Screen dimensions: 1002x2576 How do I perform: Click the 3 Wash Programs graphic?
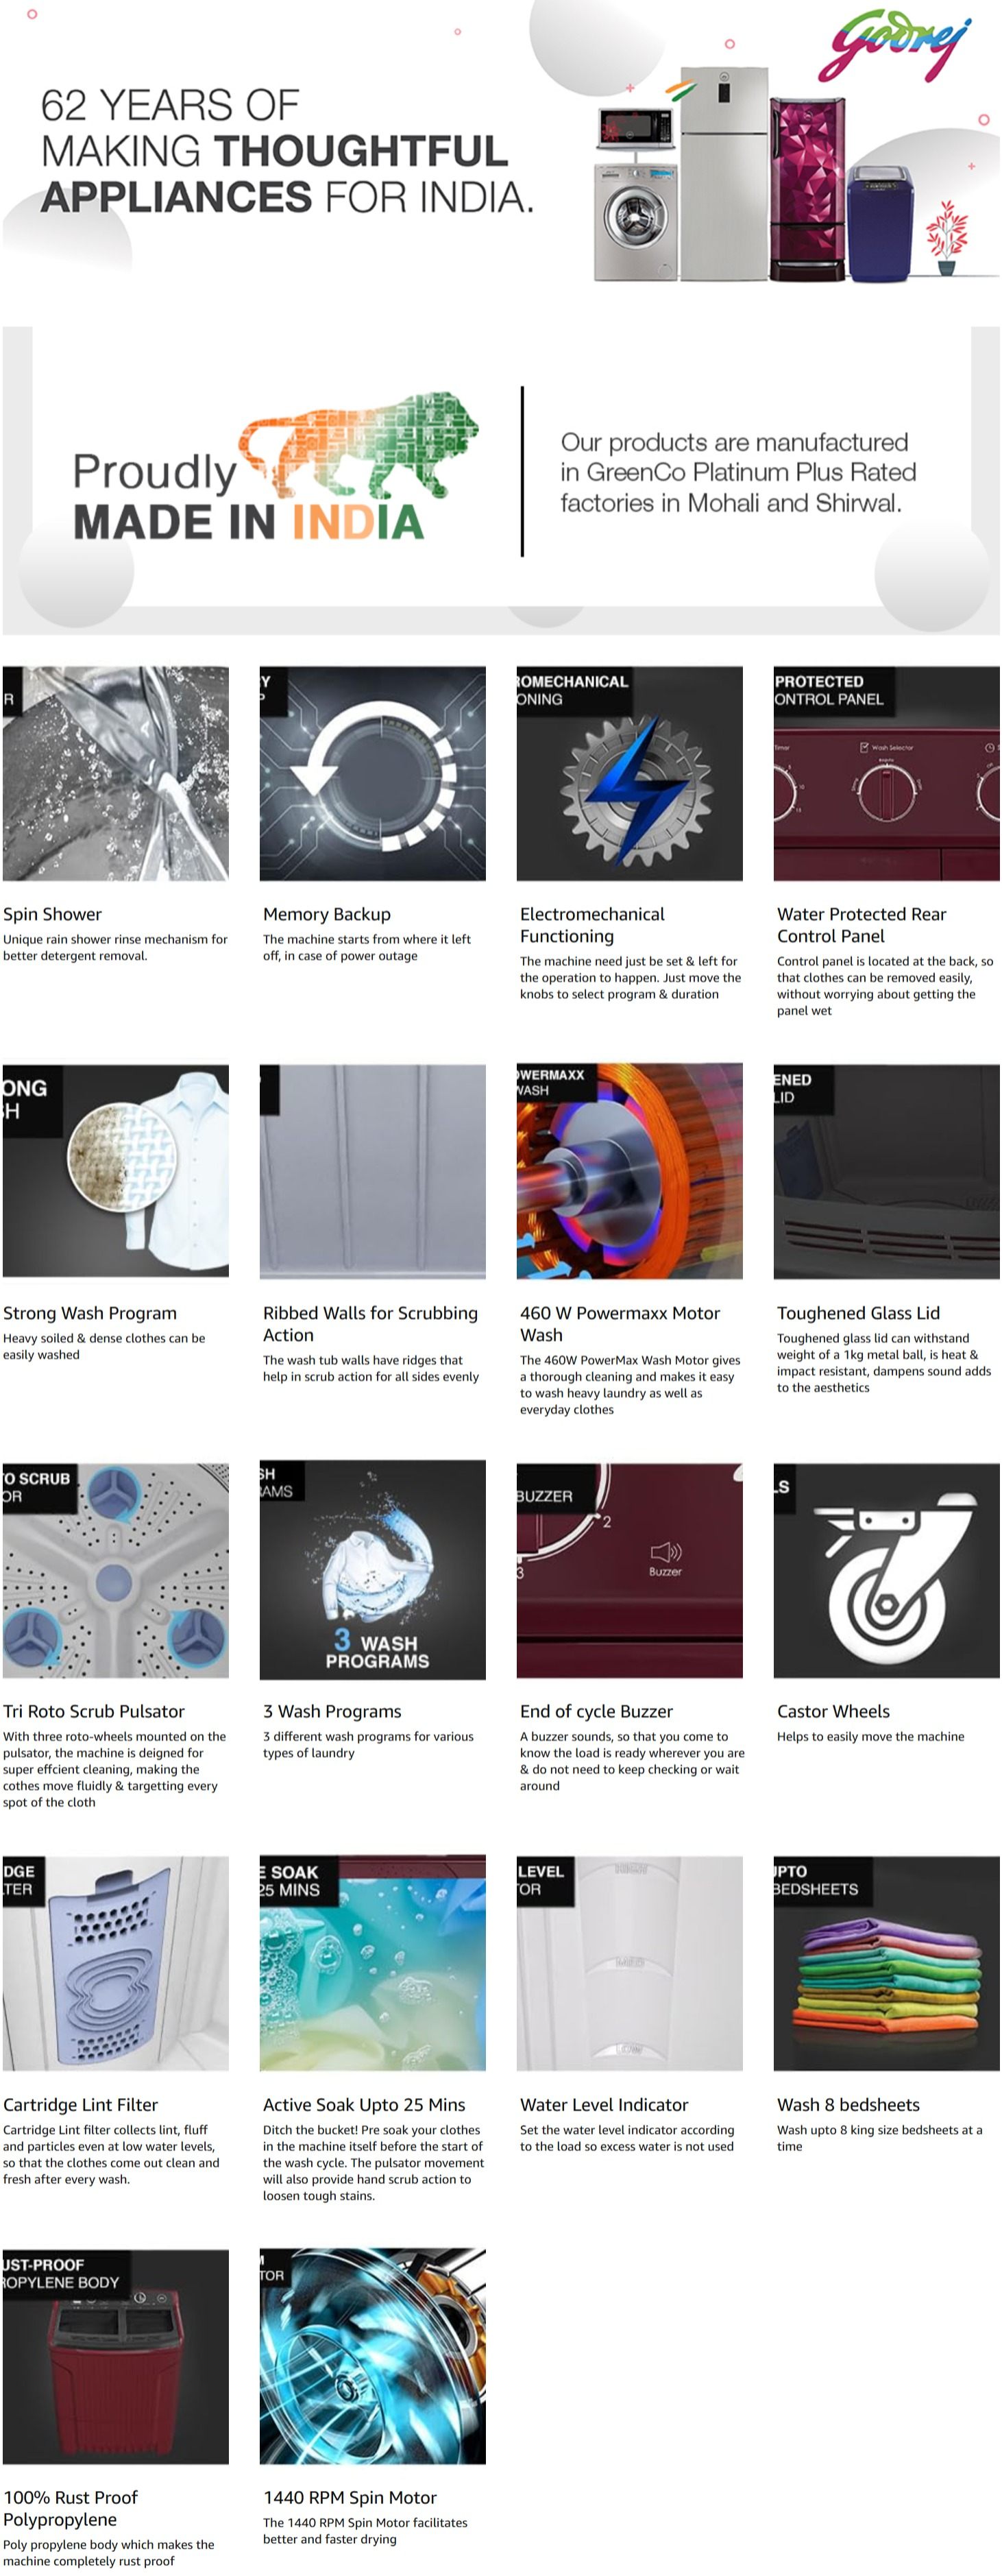pos(373,1570)
